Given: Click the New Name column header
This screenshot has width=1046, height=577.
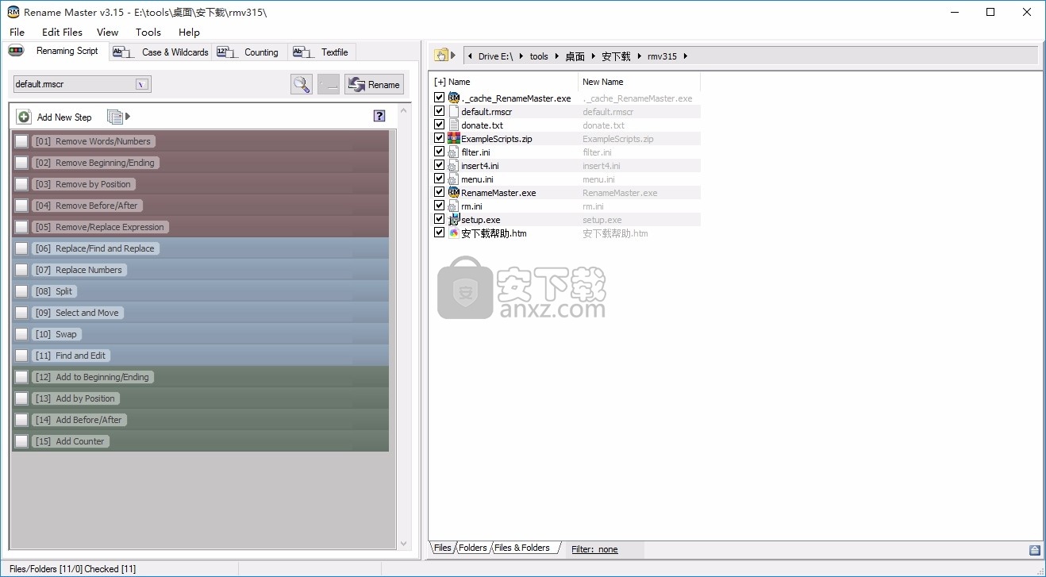Looking at the screenshot, I should (602, 82).
